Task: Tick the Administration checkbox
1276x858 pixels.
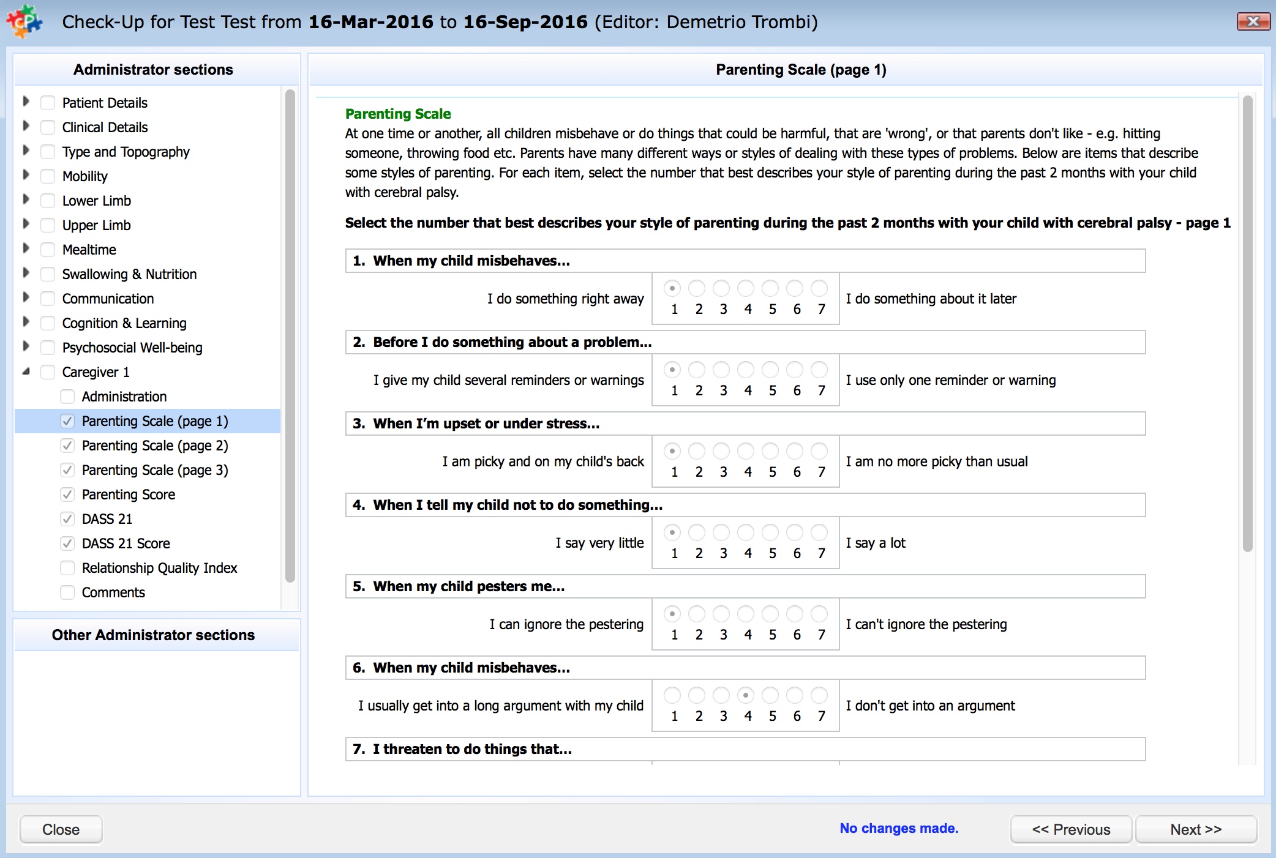Action: coord(67,397)
